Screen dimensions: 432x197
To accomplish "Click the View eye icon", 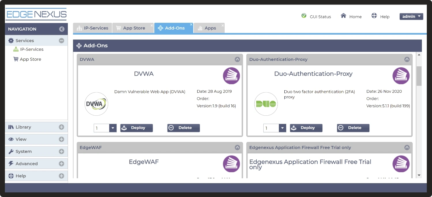I will pyautogui.click(x=11, y=139).
